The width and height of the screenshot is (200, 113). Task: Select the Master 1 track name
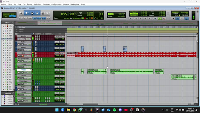pyautogui.click(x=24, y=36)
